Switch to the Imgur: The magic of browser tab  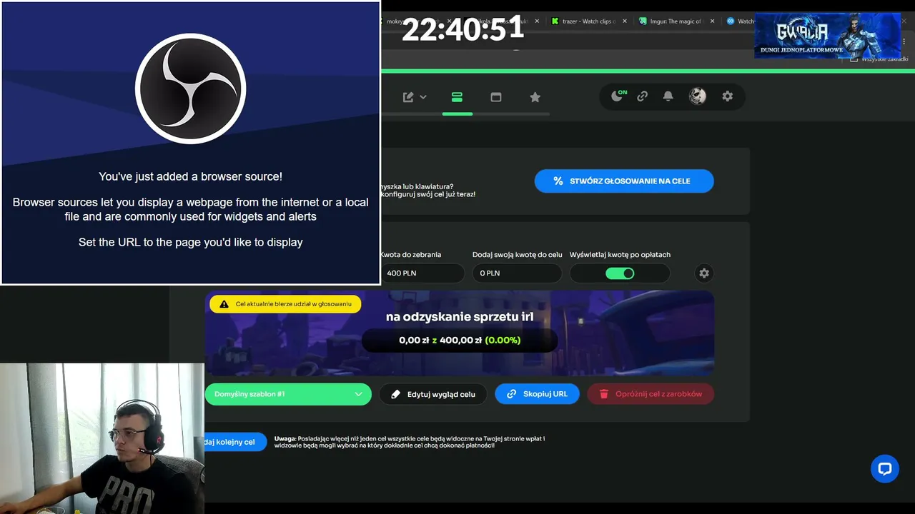[676, 21]
